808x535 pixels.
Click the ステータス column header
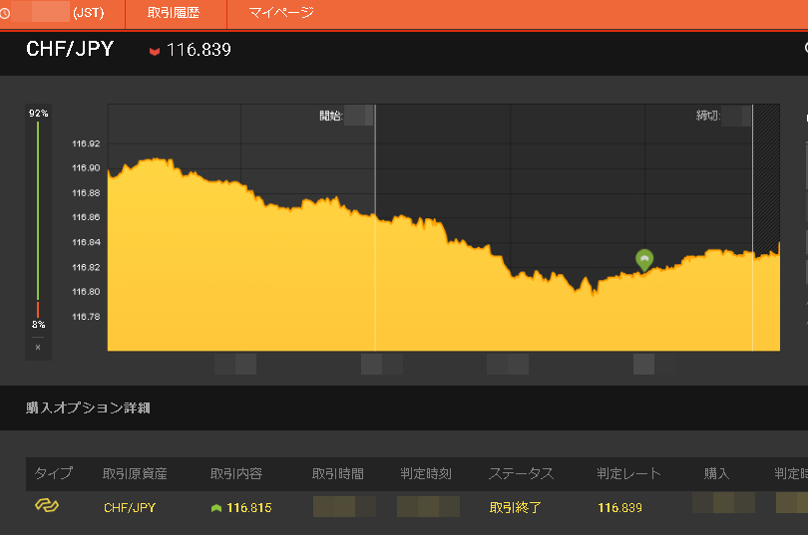click(x=521, y=473)
